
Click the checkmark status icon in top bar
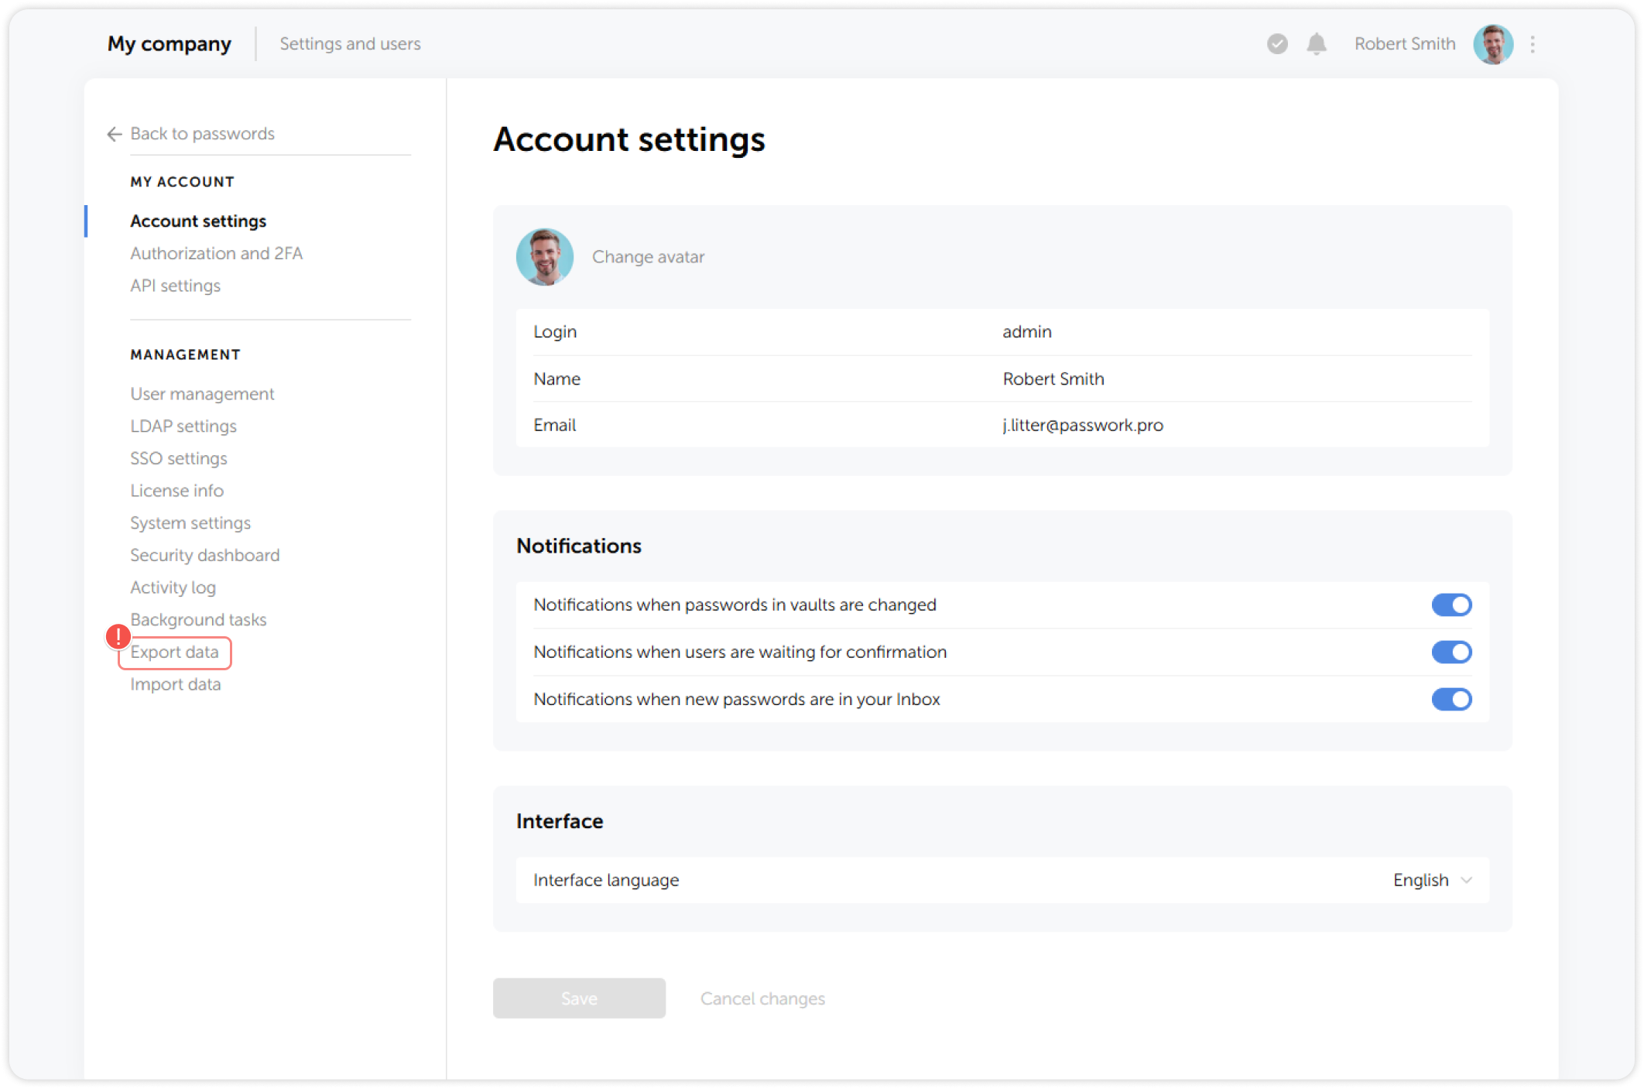(1276, 44)
